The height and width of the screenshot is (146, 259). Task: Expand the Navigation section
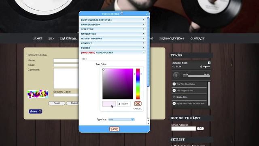[x=113, y=34]
